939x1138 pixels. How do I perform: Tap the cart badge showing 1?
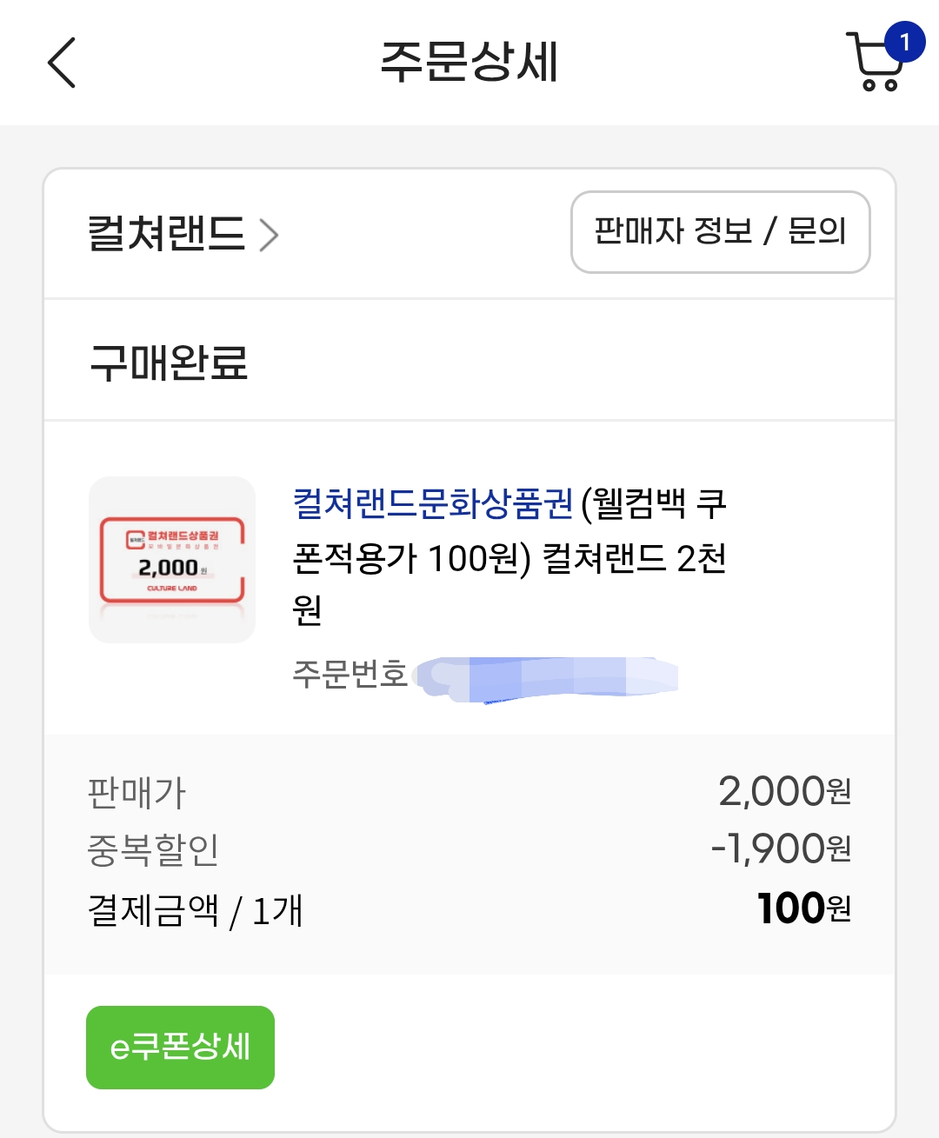[904, 42]
